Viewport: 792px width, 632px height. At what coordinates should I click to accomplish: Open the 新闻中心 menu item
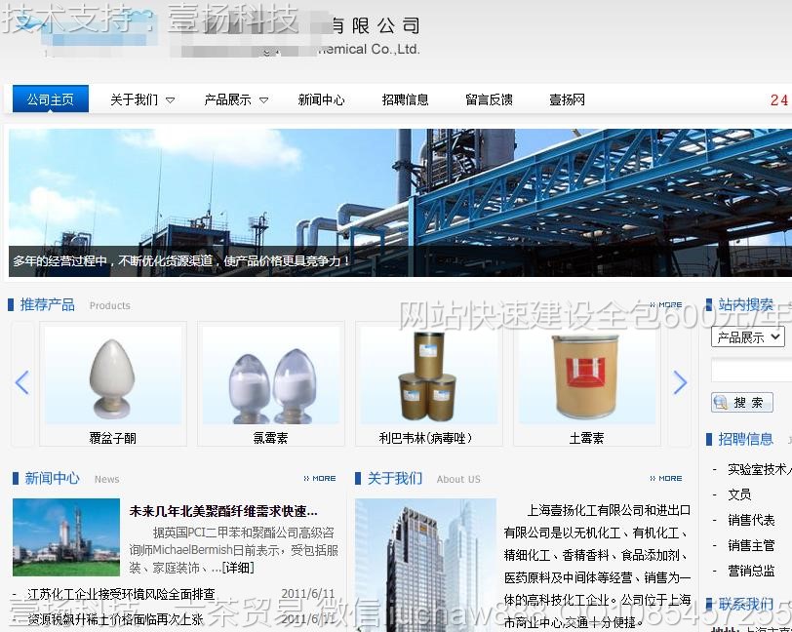pos(321,99)
